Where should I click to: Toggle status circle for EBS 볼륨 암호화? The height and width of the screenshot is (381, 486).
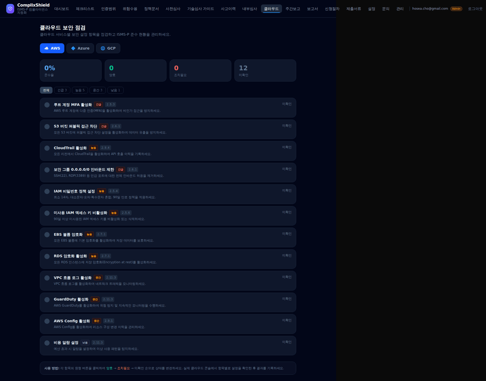[47, 235]
